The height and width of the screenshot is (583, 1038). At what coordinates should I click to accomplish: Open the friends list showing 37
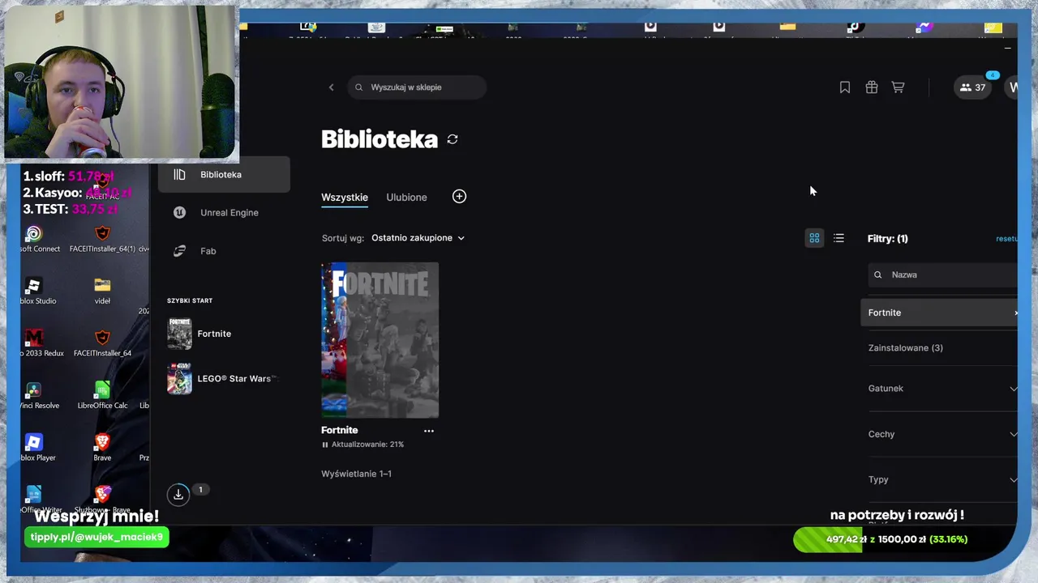tap(972, 87)
